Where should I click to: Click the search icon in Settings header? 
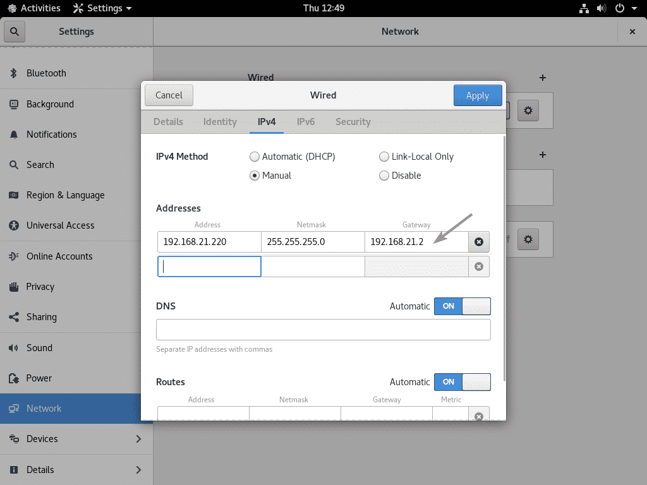(x=14, y=32)
